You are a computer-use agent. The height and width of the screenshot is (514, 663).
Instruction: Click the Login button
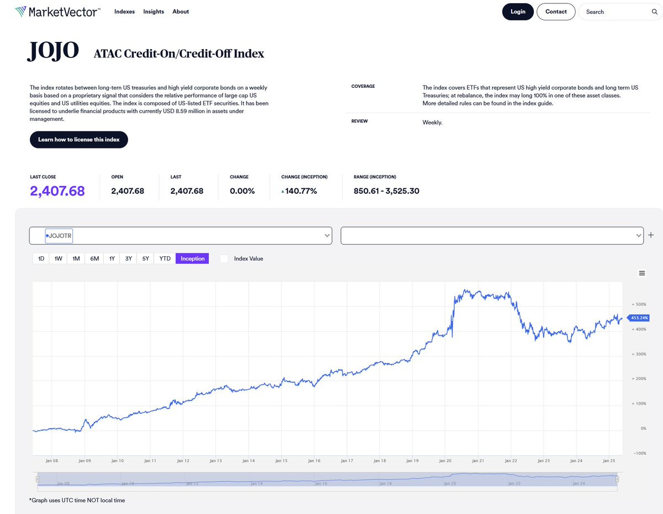[x=518, y=12]
